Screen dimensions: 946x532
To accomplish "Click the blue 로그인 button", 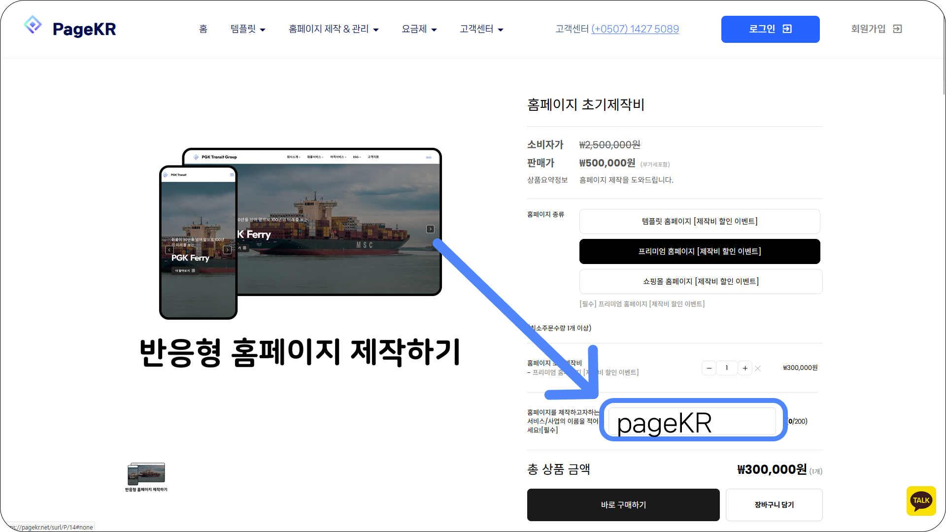I will coord(770,29).
